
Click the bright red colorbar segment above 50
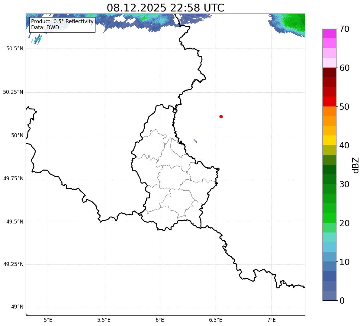pos(329,102)
